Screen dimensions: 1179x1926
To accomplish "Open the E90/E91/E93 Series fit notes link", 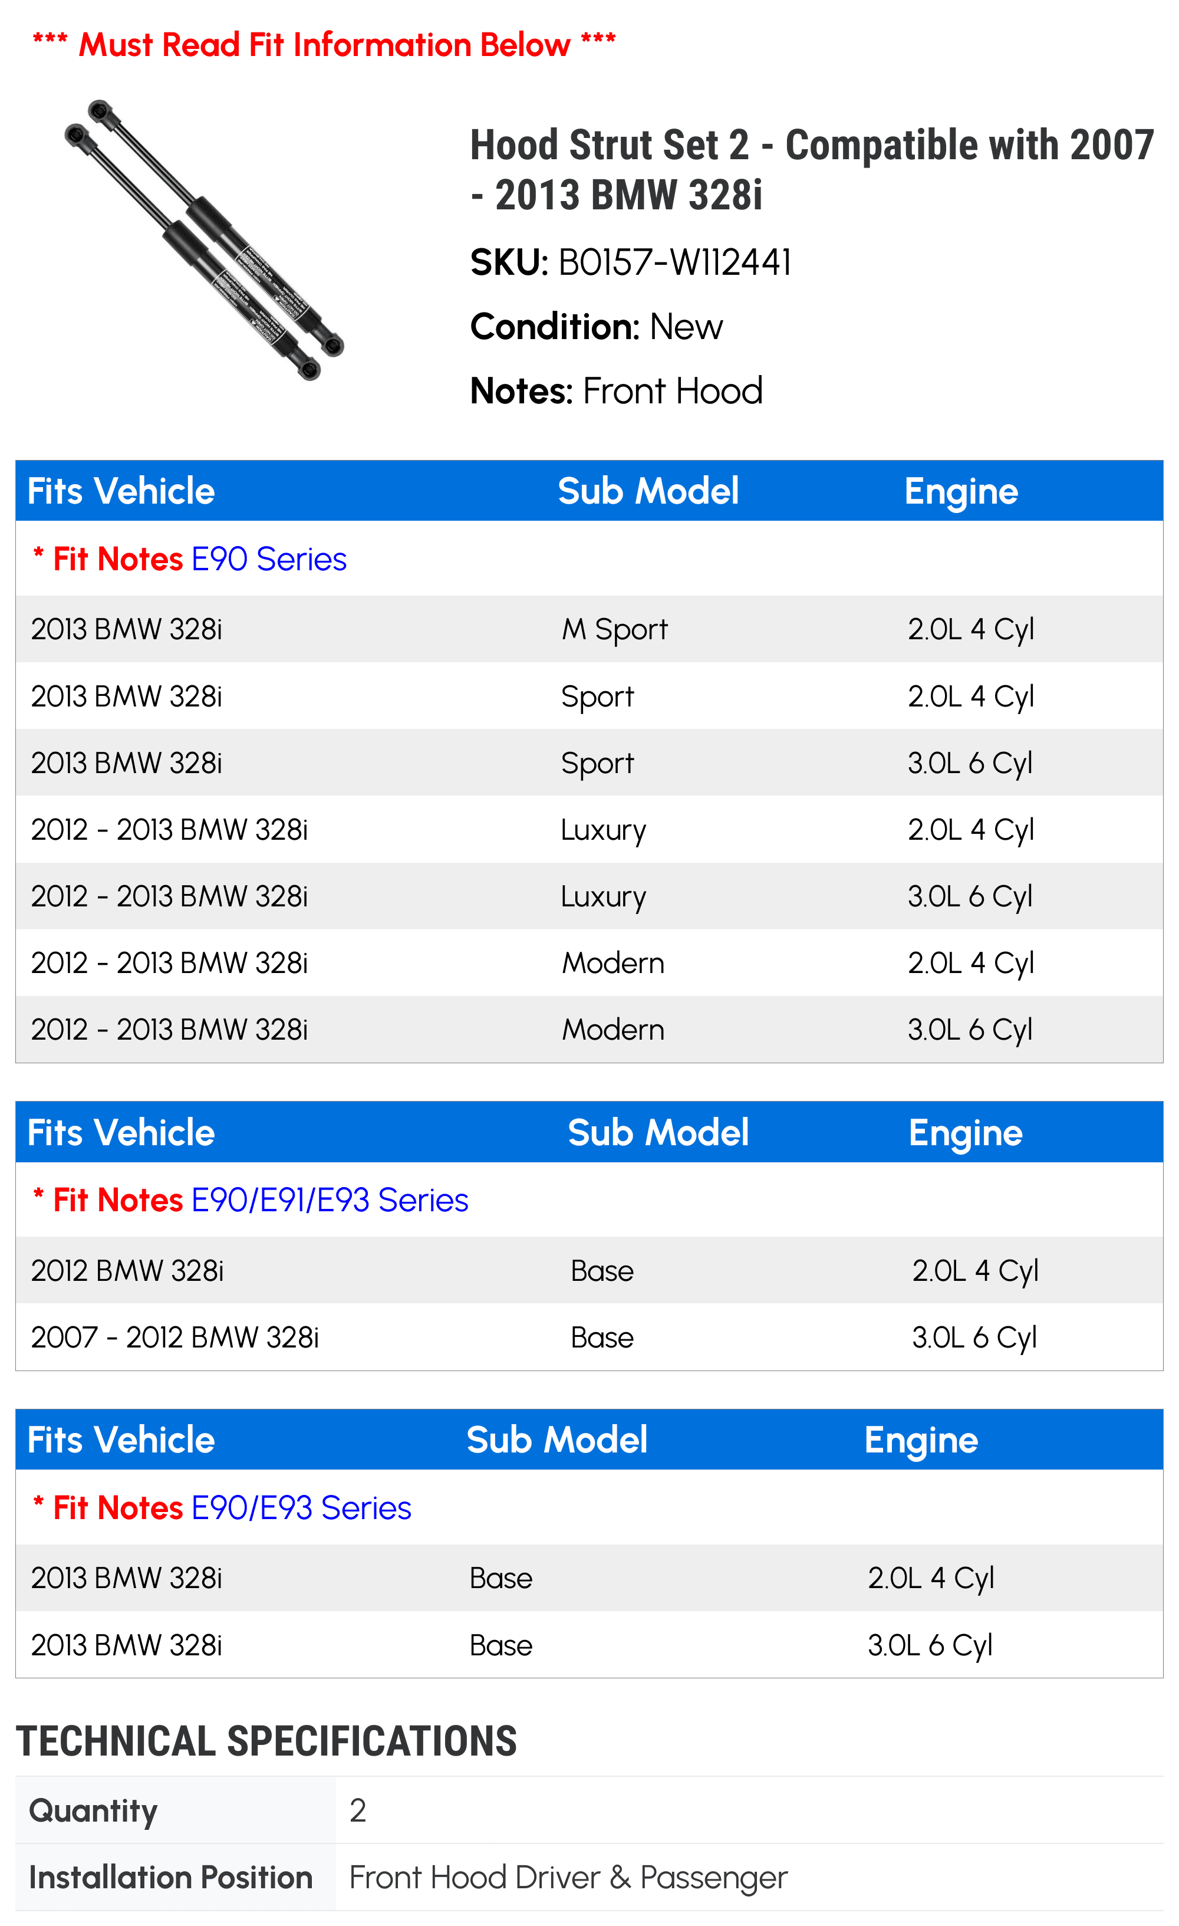I will click(330, 1200).
